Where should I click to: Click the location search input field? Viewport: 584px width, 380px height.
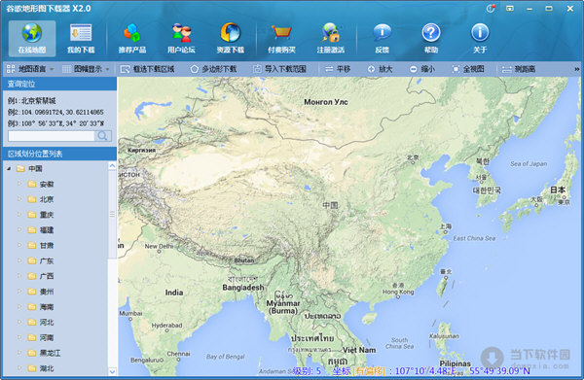click(52, 136)
